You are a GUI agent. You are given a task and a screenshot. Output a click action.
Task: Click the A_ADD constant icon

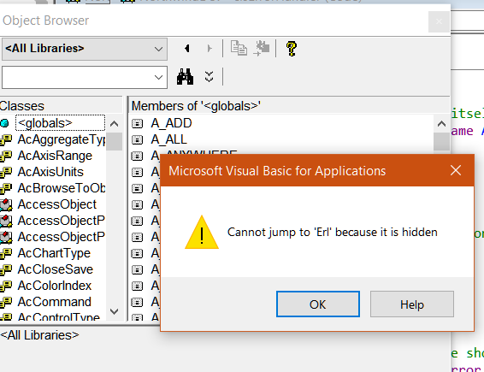click(138, 123)
